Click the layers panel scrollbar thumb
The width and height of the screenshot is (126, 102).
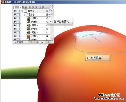[x=52, y=13]
